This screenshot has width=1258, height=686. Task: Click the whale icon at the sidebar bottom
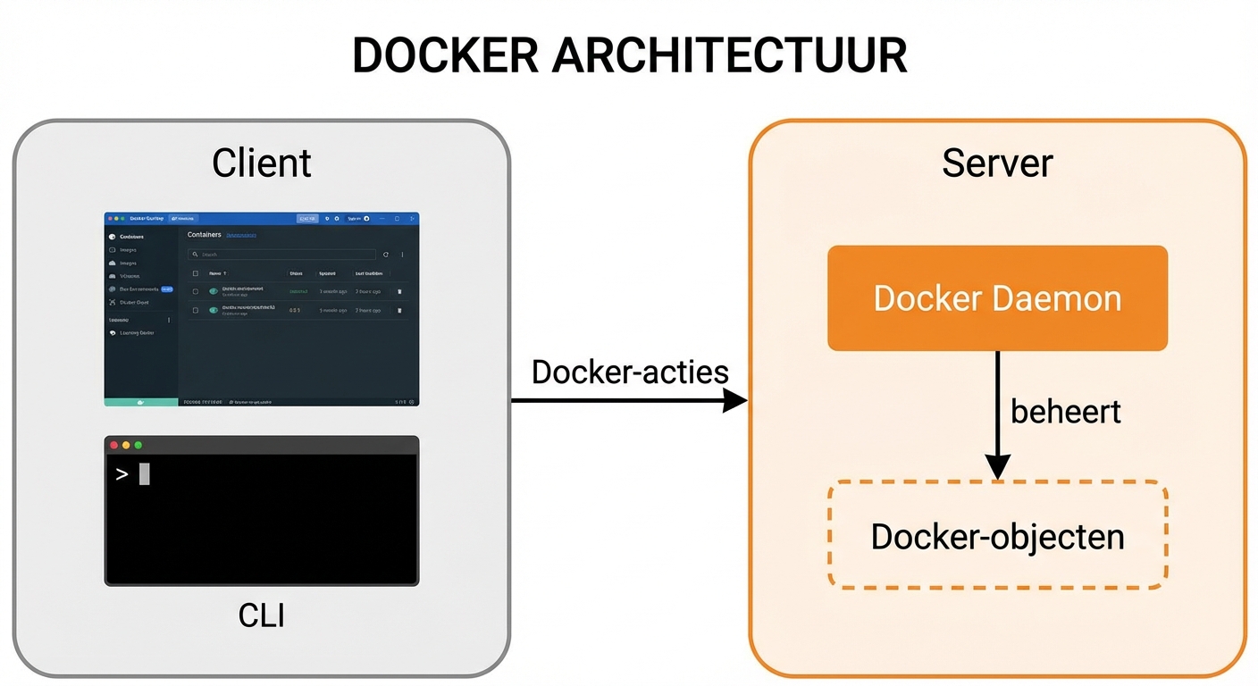pyautogui.click(x=139, y=402)
